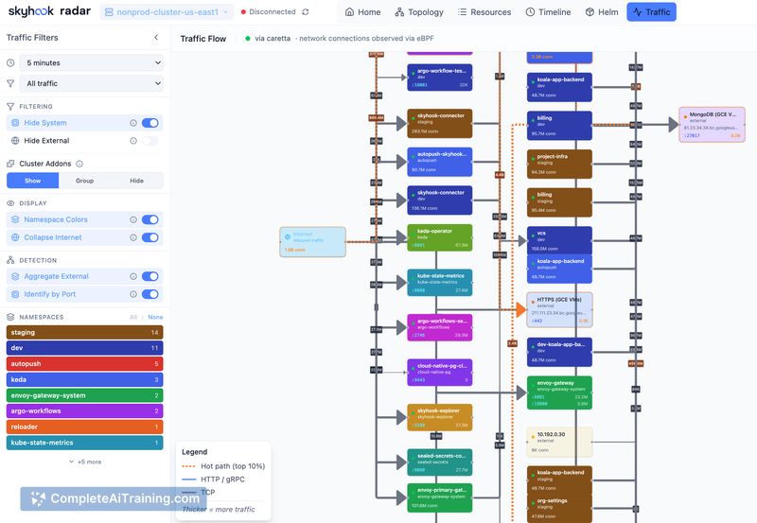Open the nonprod-cluster-us-east1 cluster selector
The image size is (757, 523).
[167, 12]
